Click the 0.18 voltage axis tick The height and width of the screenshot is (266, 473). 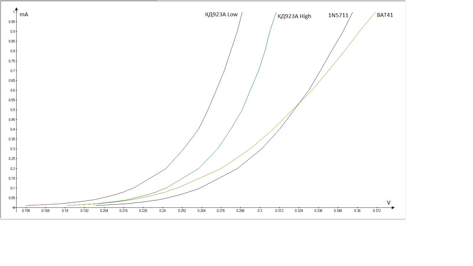click(65, 211)
